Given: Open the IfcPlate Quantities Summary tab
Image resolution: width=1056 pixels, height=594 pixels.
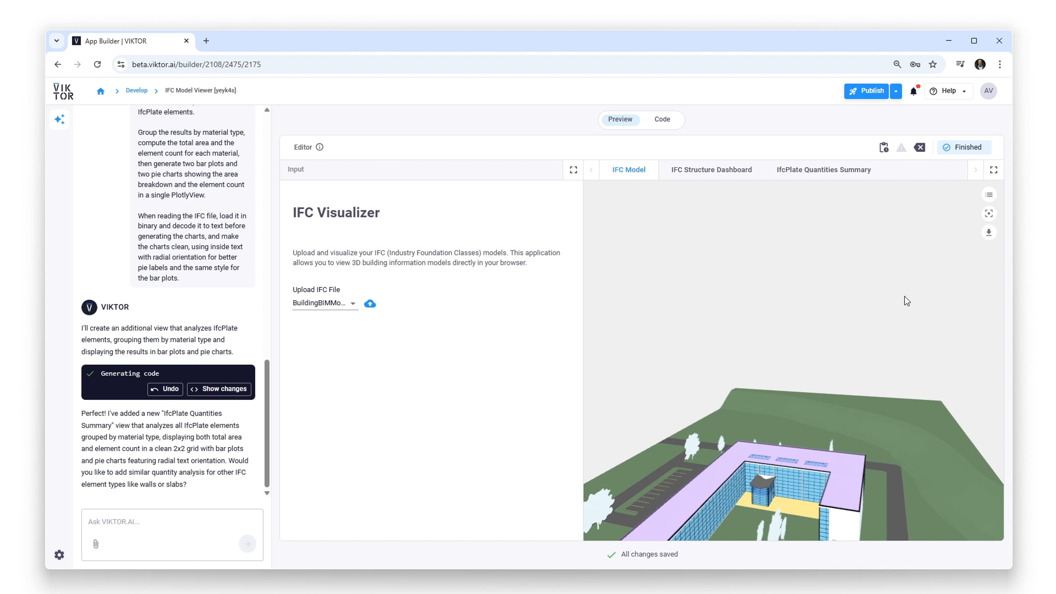Looking at the screenshot, I should 823,170.
